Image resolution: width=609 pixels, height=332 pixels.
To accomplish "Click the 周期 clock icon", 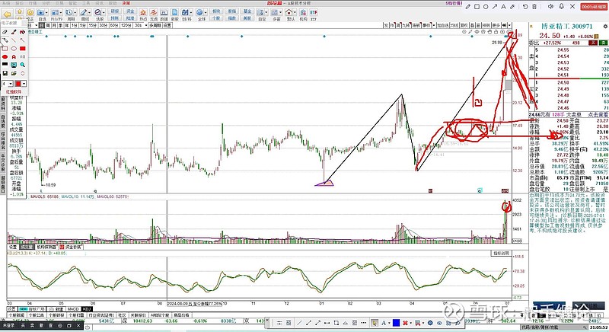I will pos(69,12).
